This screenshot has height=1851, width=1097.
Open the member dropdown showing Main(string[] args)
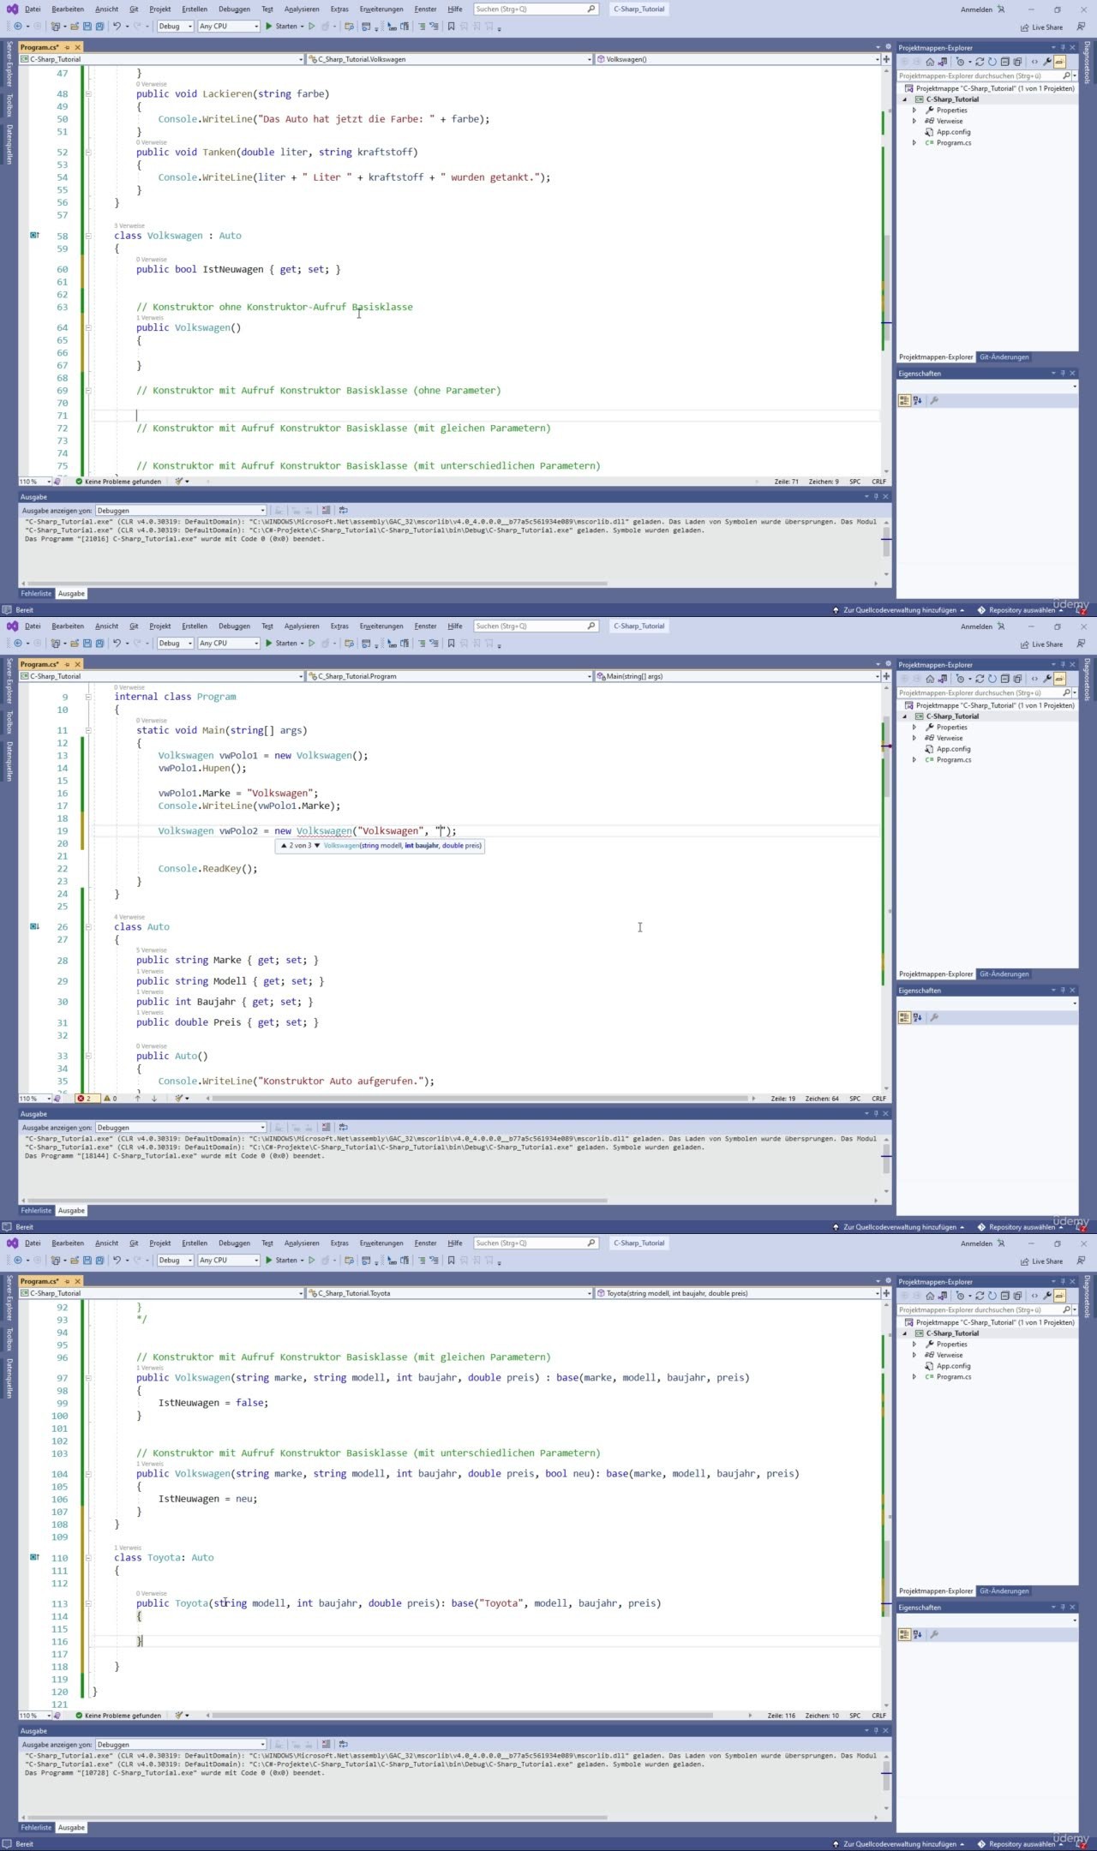737,676
